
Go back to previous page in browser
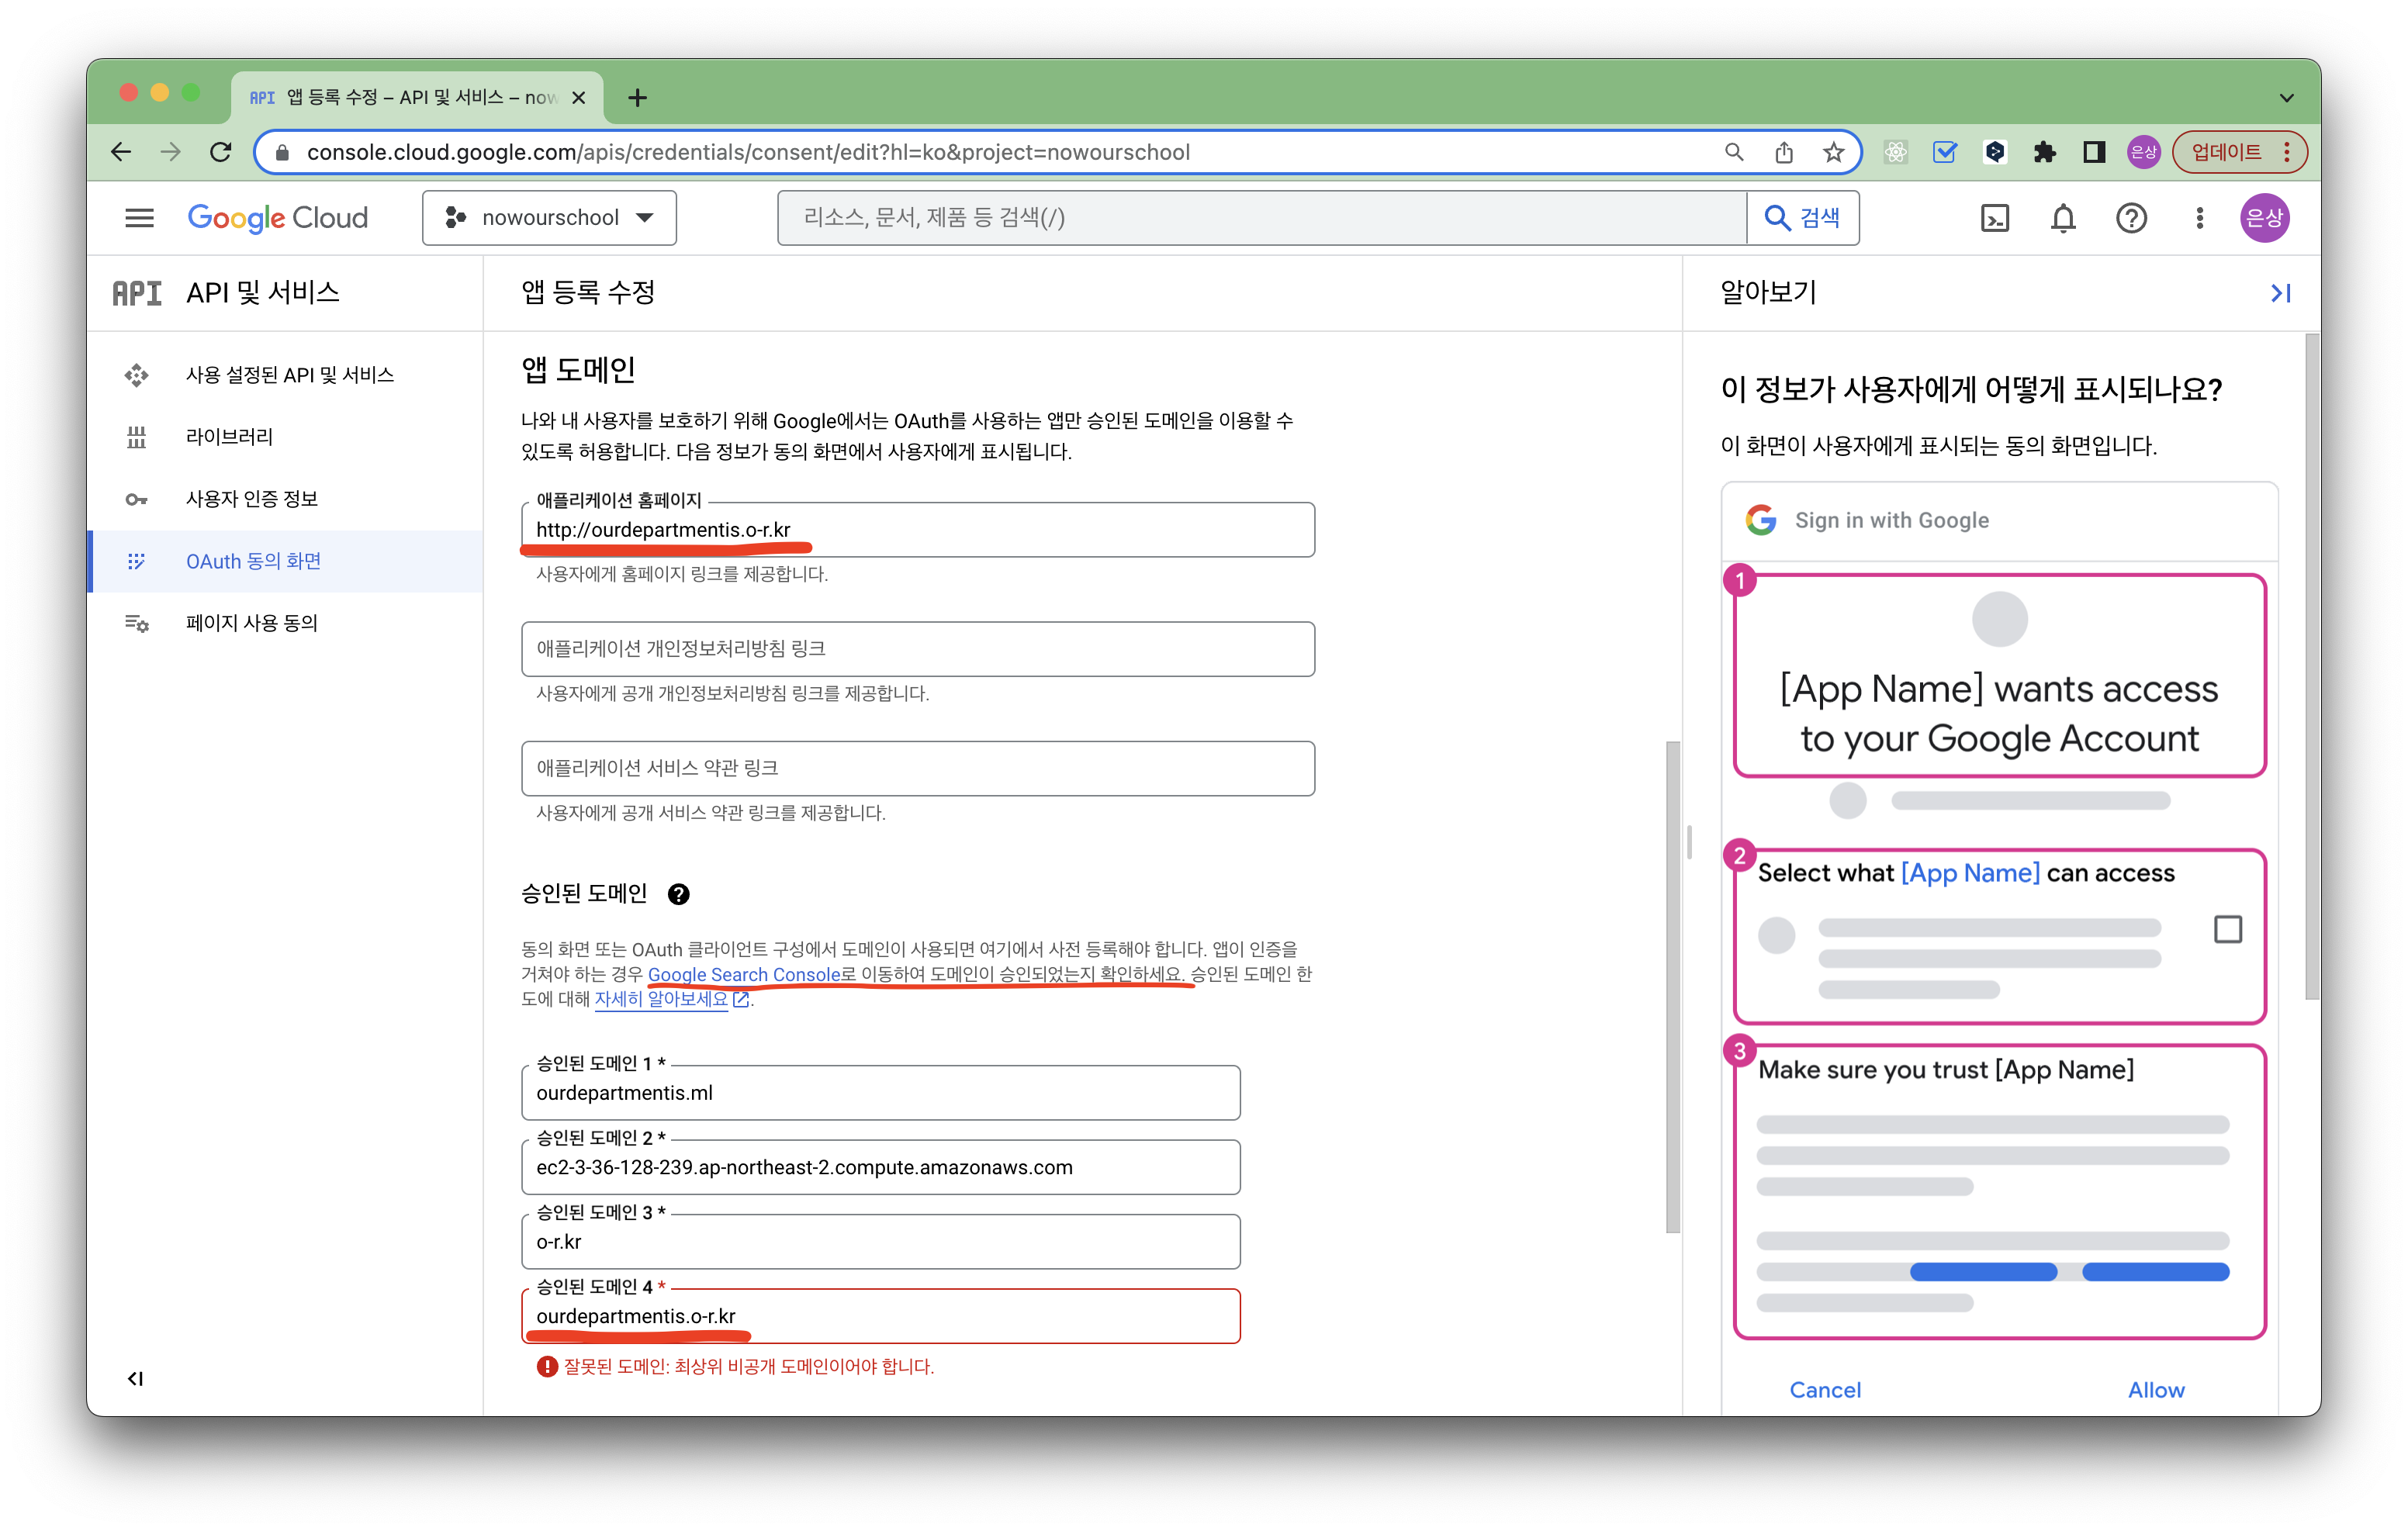(x=121, y=152)
